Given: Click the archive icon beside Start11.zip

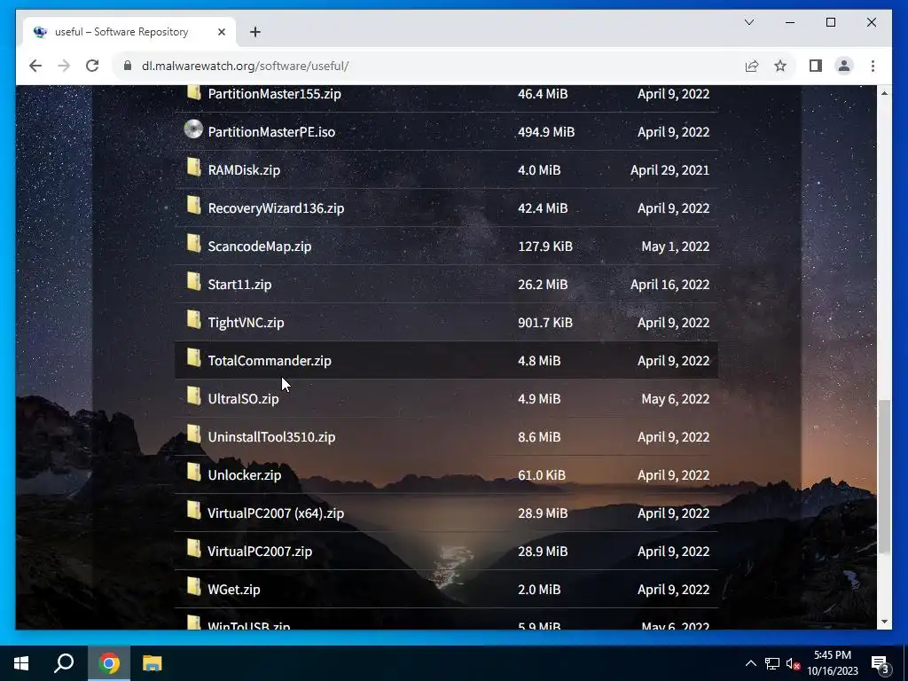Looking at the screenshot, I should [x=194, y=282].
